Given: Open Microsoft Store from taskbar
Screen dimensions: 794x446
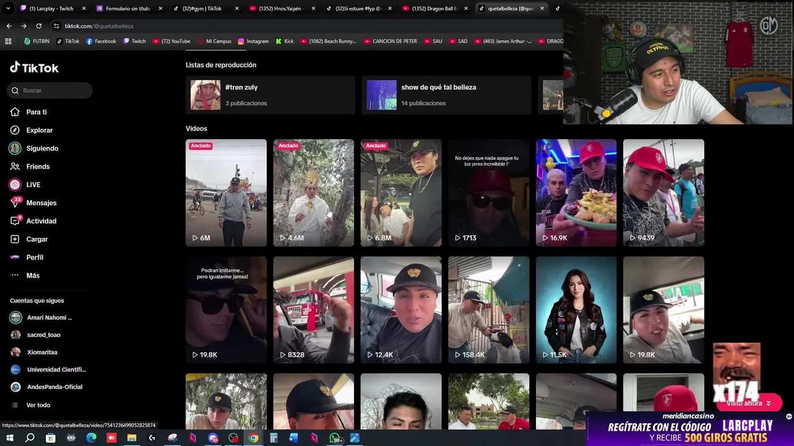Looking at the screenshot, I should [50, 438].
